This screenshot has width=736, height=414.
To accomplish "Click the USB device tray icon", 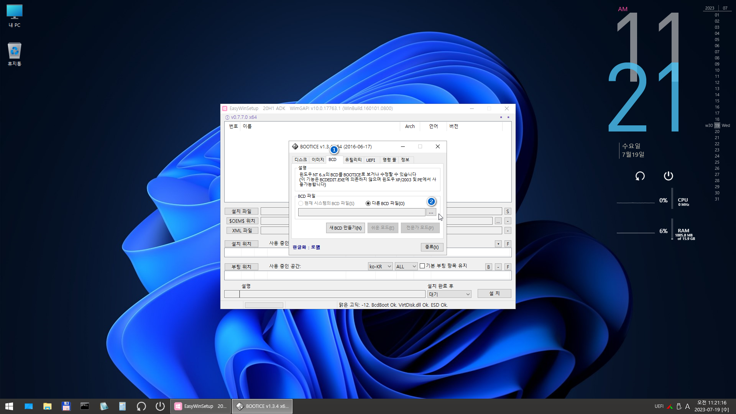I will (x=678, y=406).
